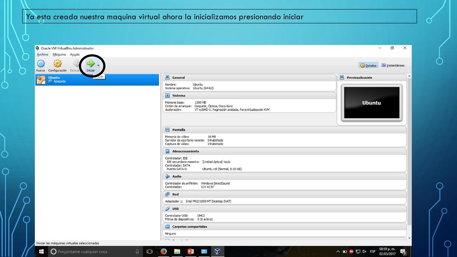Viewport: 457px width, 257px height.
Task: Click the Carpetas compartidas folder icon
Action: tap(167, 226)
